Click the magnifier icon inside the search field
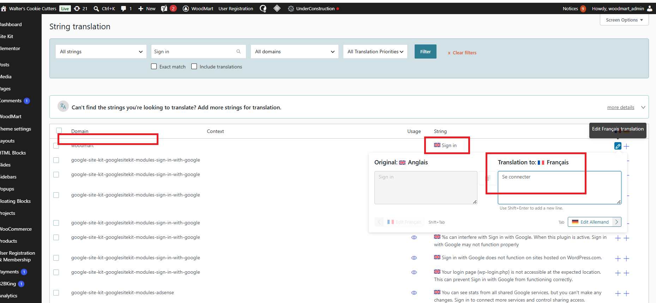656x303 pixels. 239,51
